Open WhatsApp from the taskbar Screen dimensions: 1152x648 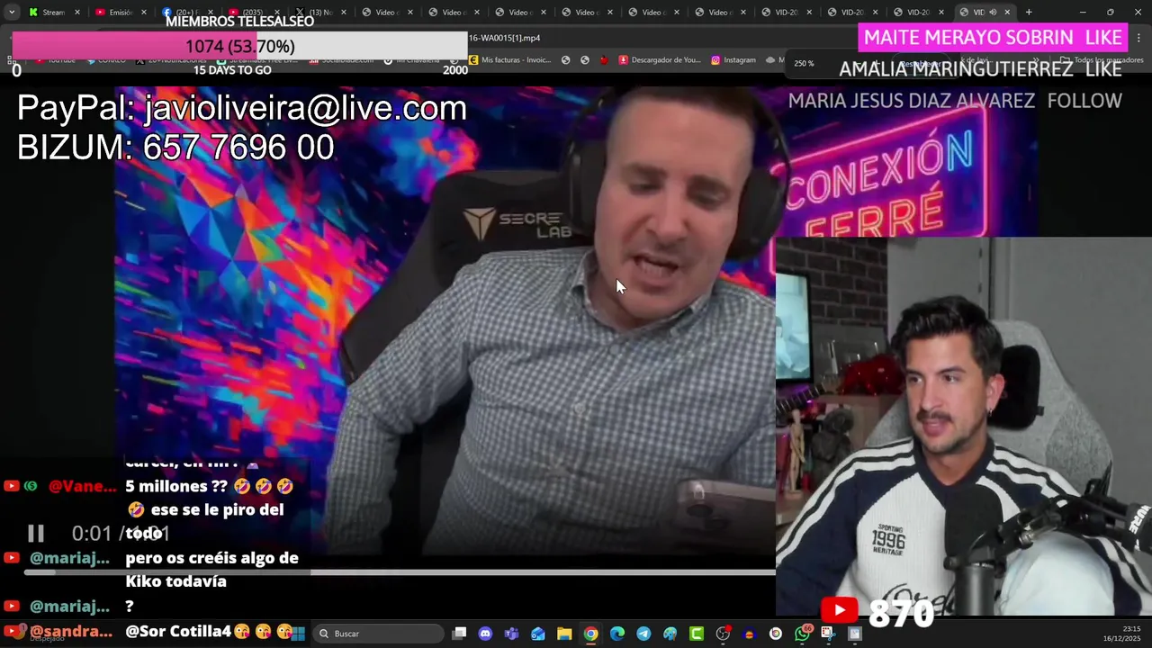[802, 634]
